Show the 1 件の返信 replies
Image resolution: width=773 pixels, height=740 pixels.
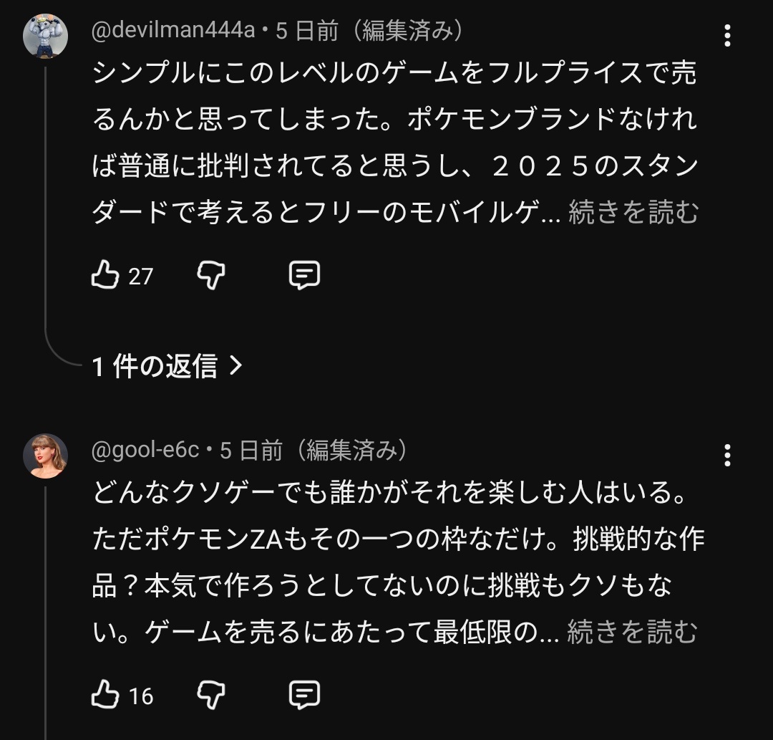click(154, 367)
